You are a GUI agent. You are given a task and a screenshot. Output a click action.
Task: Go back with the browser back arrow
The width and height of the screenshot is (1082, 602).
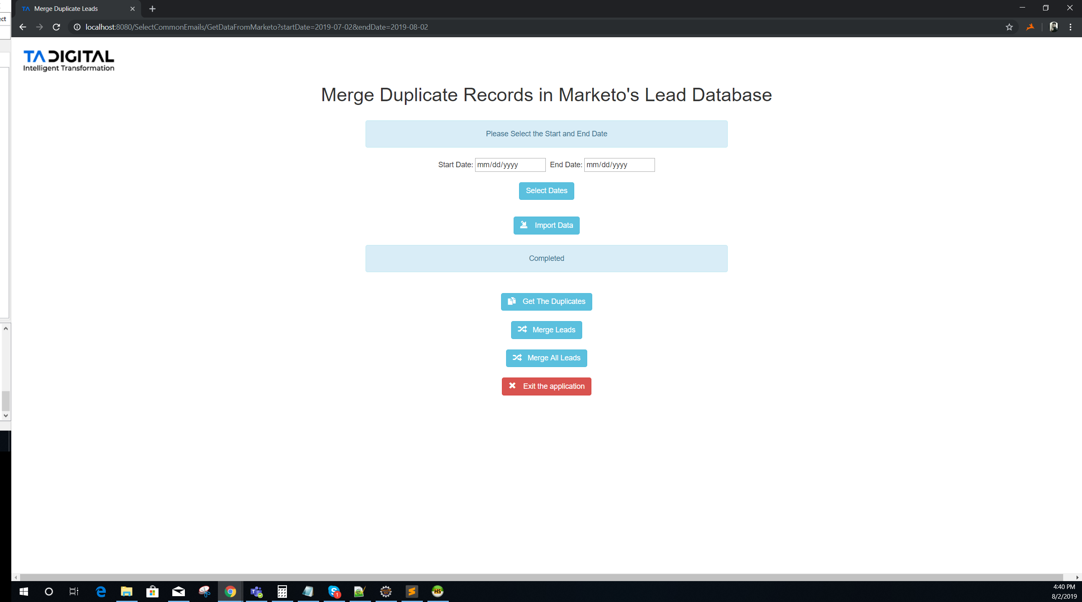(x=23, y=27)
